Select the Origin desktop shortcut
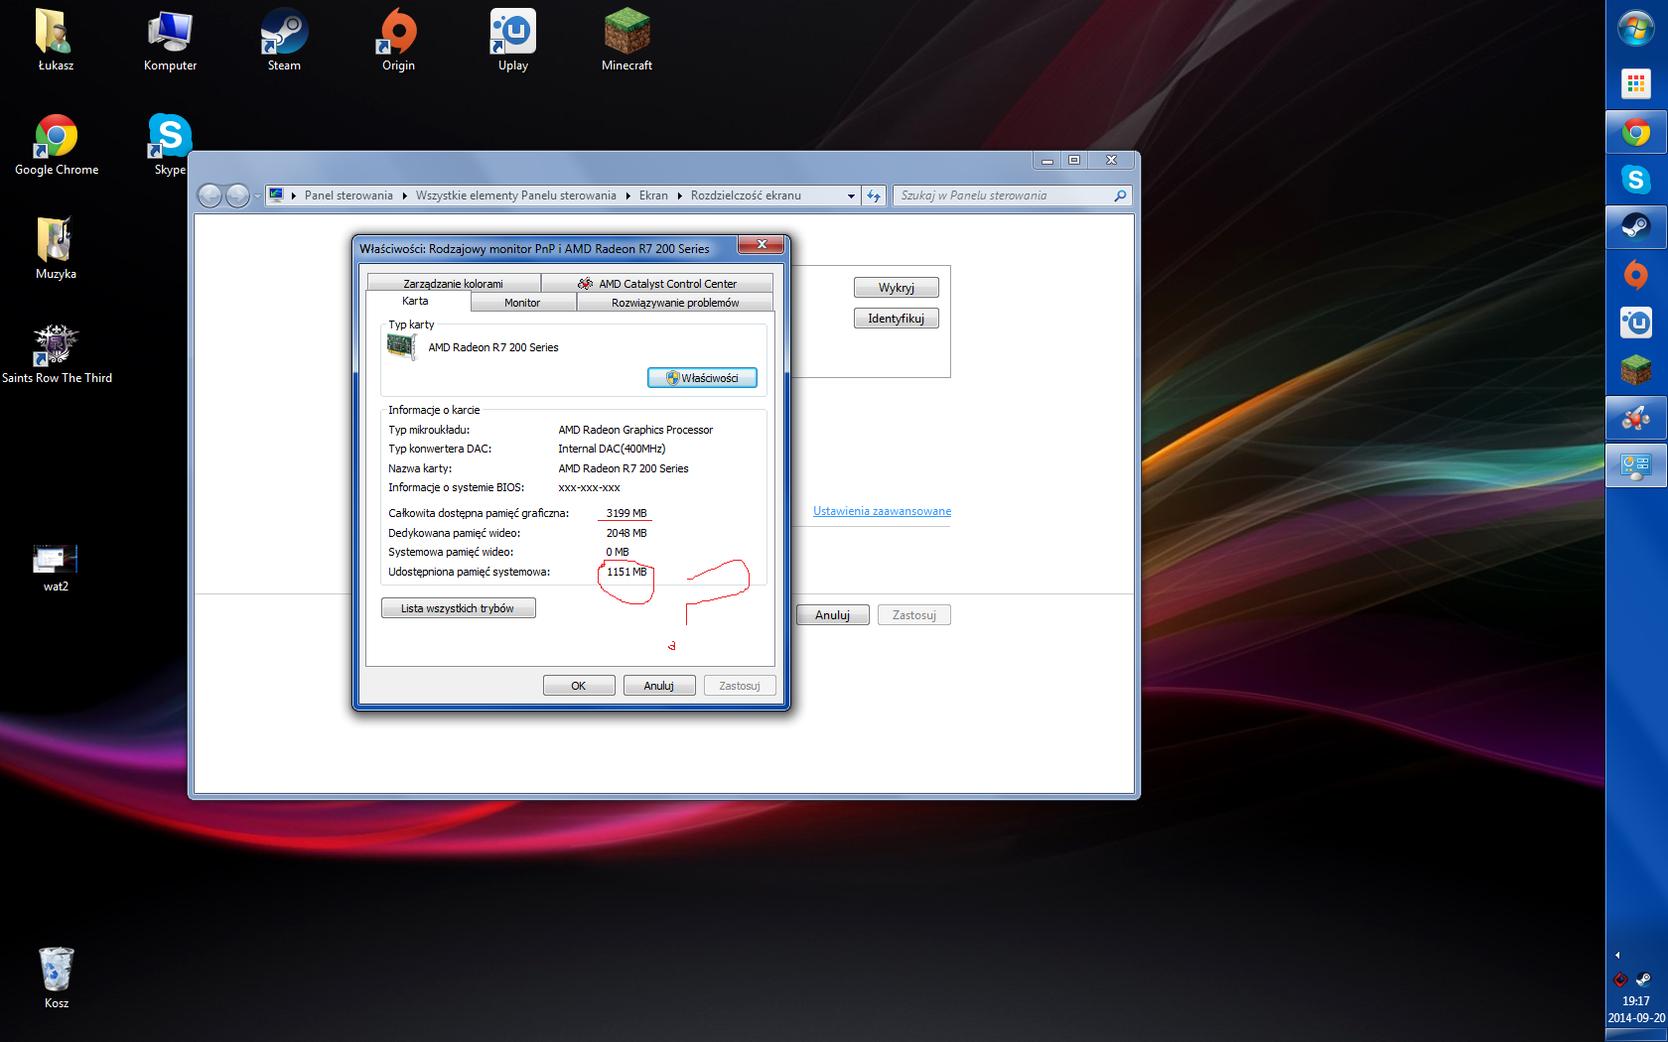 [x=398, y=40]
